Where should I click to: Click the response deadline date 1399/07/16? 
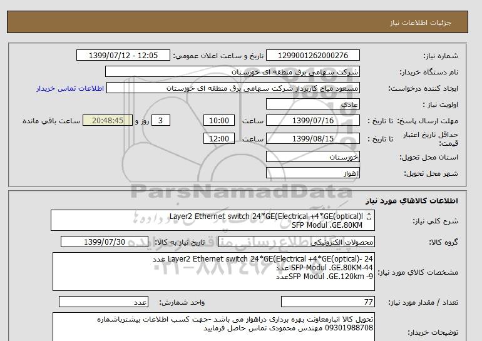[x=313, y=121]
